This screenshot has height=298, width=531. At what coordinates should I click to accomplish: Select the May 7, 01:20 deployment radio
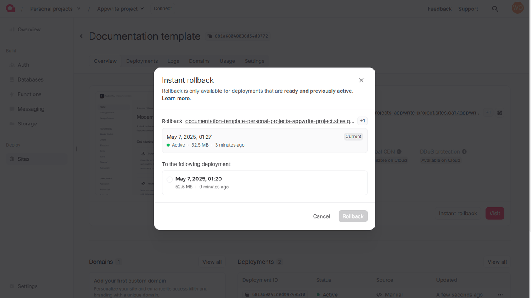pos(169,179)
